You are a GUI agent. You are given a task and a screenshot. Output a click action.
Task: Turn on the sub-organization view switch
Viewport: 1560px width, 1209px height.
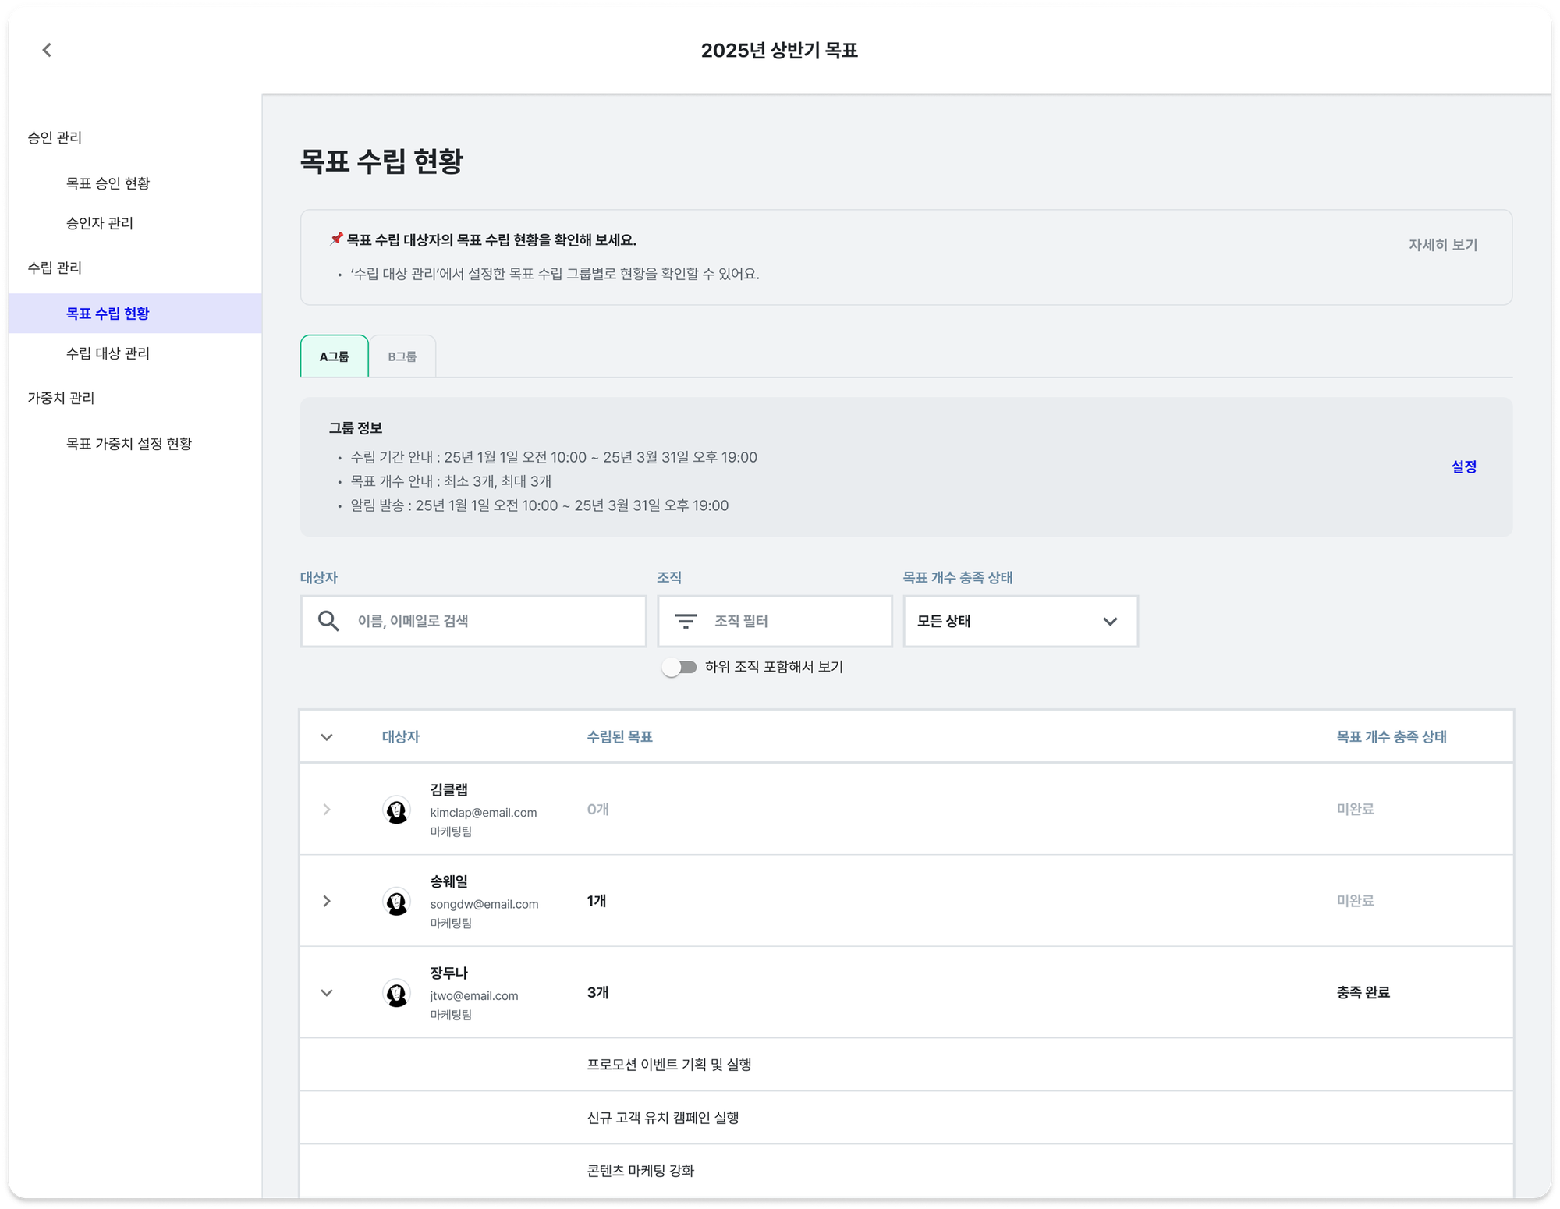click(679, 667)
